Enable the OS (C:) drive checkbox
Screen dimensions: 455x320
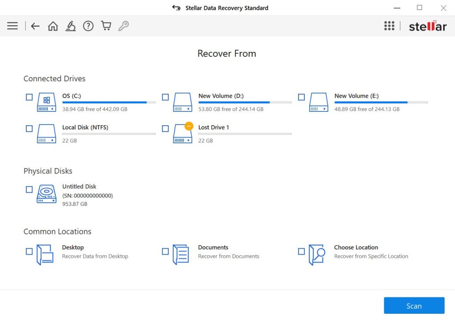pos(29,97)
